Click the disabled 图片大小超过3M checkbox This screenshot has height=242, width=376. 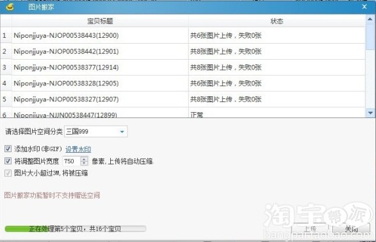point(8,173)
